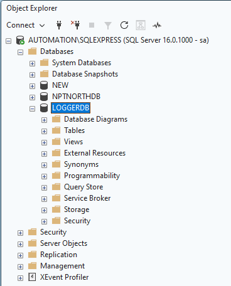
Task: Expand the Programmability node
Action: 44,176
